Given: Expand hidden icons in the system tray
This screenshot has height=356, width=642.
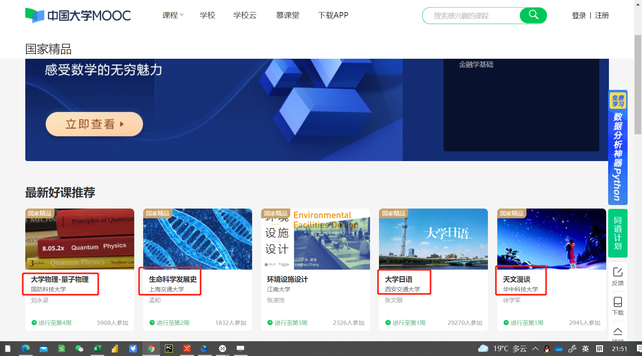Looking at the screenshot, I should point(535,349).
